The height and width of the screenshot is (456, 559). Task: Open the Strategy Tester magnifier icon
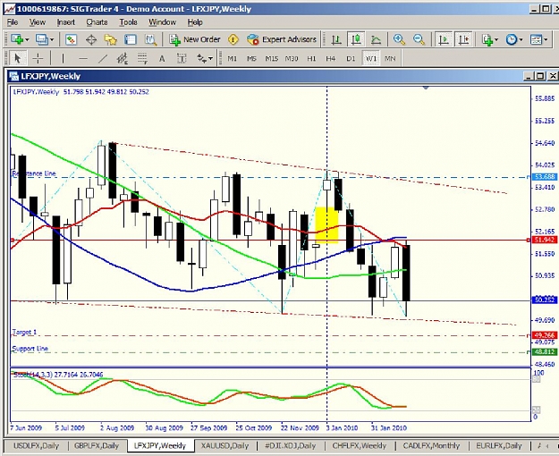151,39
